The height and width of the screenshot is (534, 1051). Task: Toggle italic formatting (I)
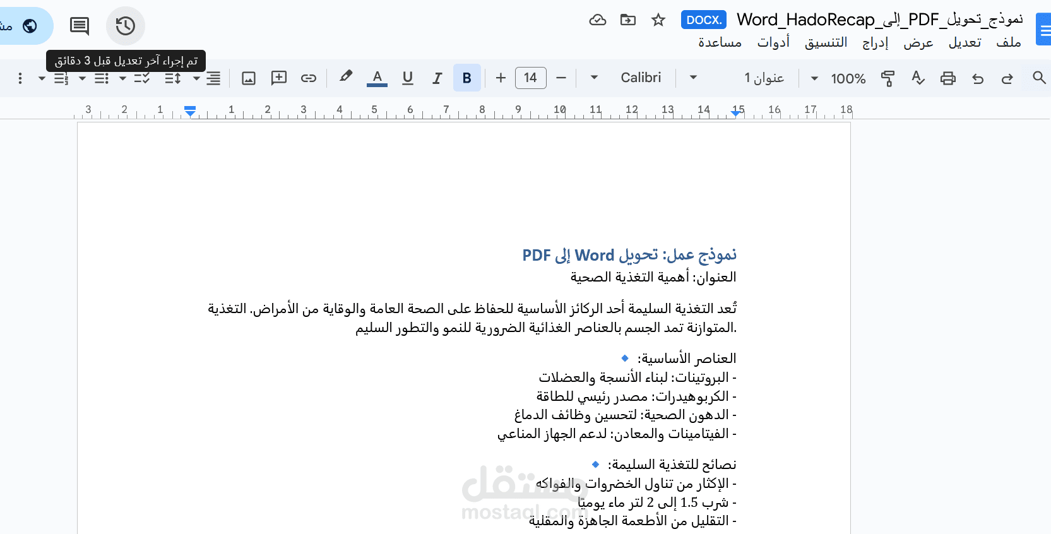[437, 78]
